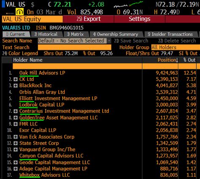Expand GoldenTree Asset Management LLC row
This screenshot has width=200, height=179.
[x=16, y=118]
